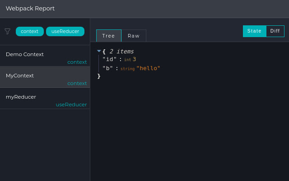
Task: Switch to the Tree tab
Action: pyautogui.click(x=108, y=36)
